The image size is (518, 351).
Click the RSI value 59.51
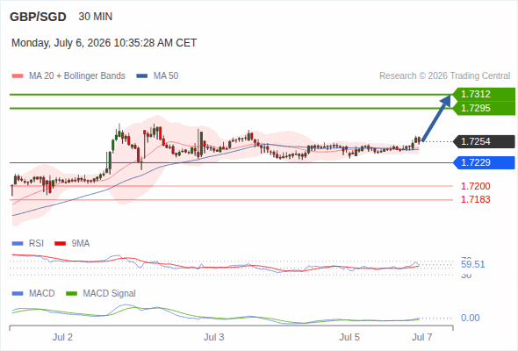click(x=472, y=264)
